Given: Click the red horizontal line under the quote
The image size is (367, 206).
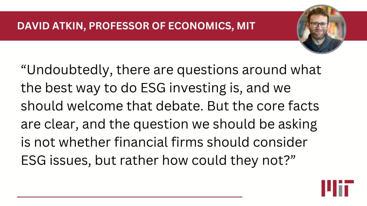Looking at the screenshot, I should pos(129,197).
